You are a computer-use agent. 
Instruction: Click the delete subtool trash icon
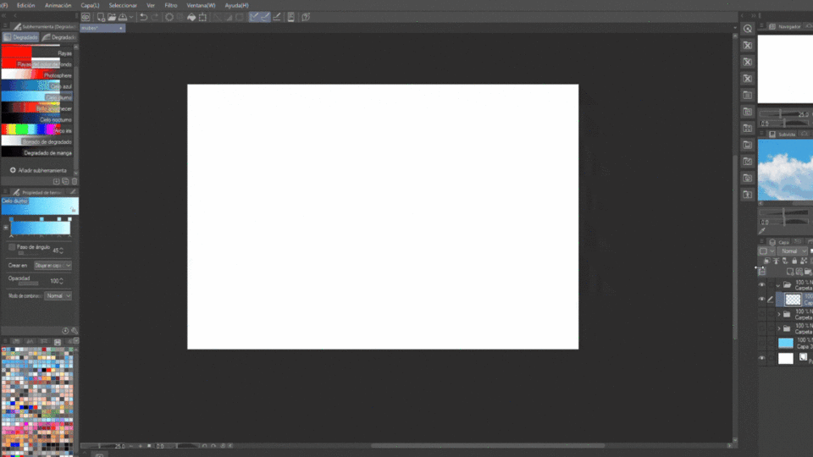pyautogui.click(x=75, y=181)
